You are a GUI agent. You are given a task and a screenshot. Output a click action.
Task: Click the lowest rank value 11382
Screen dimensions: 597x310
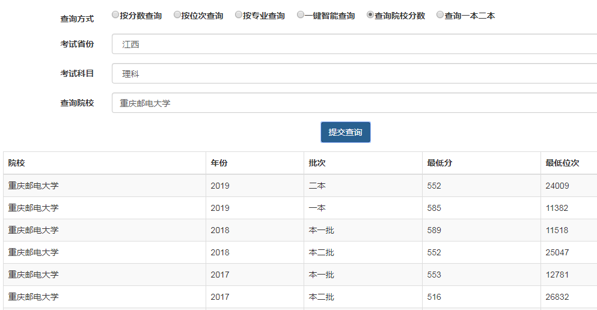click(557, 208)
